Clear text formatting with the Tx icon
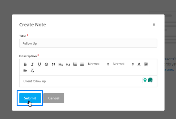Screen dimensions: 176x119 pyautogui.click(x=32, y=71)
